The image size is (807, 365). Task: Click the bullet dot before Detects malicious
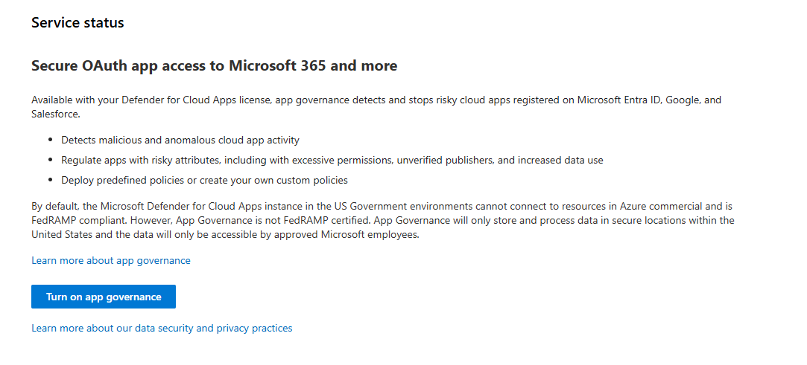click(51, 140)
